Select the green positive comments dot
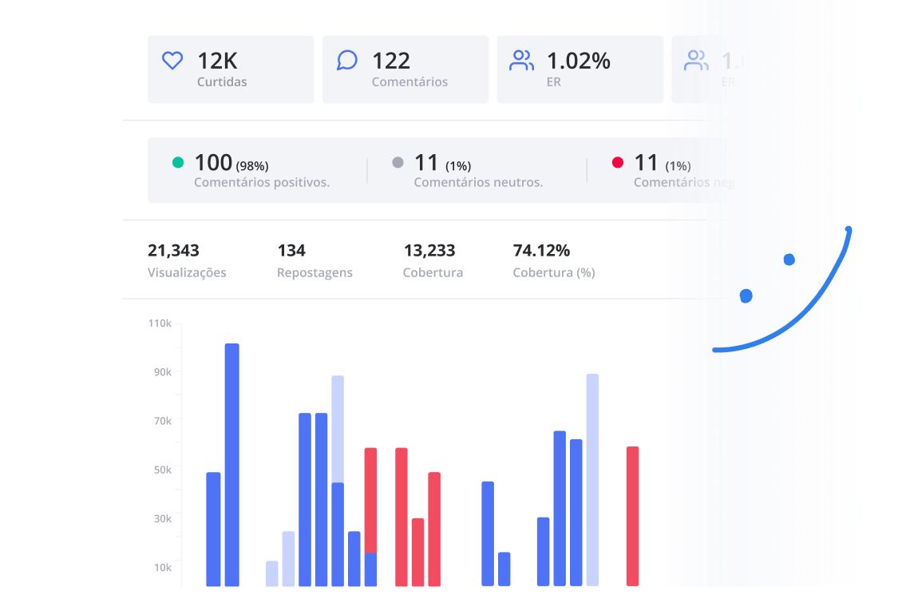910x607 pixels. click(x=178, y=163)
